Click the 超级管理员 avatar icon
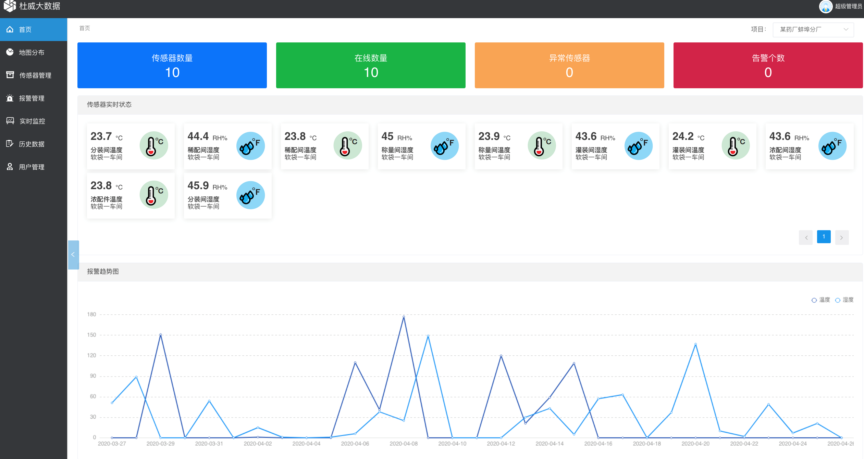 826,6
